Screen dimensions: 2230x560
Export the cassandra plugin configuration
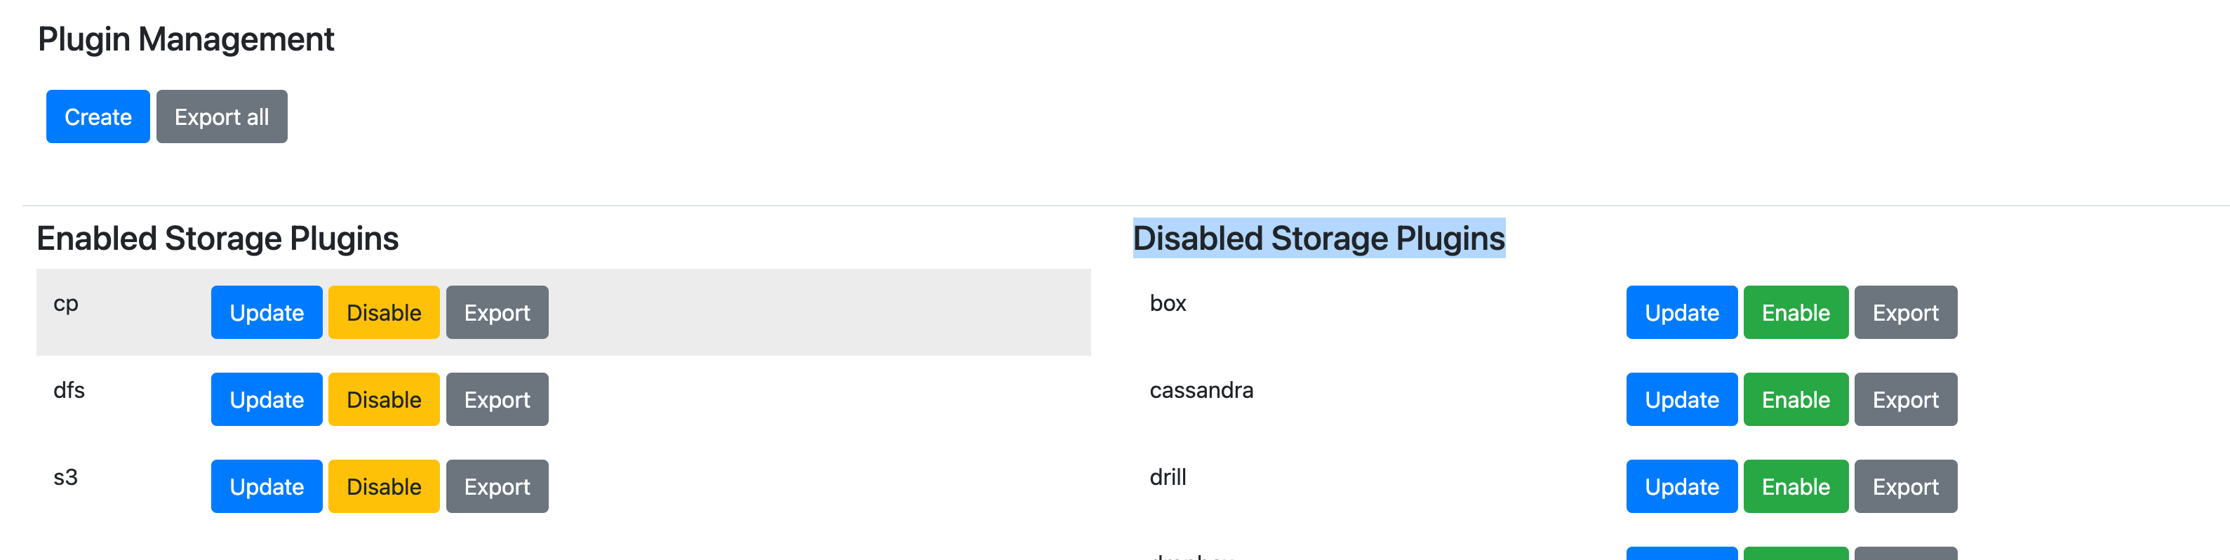1905,400
